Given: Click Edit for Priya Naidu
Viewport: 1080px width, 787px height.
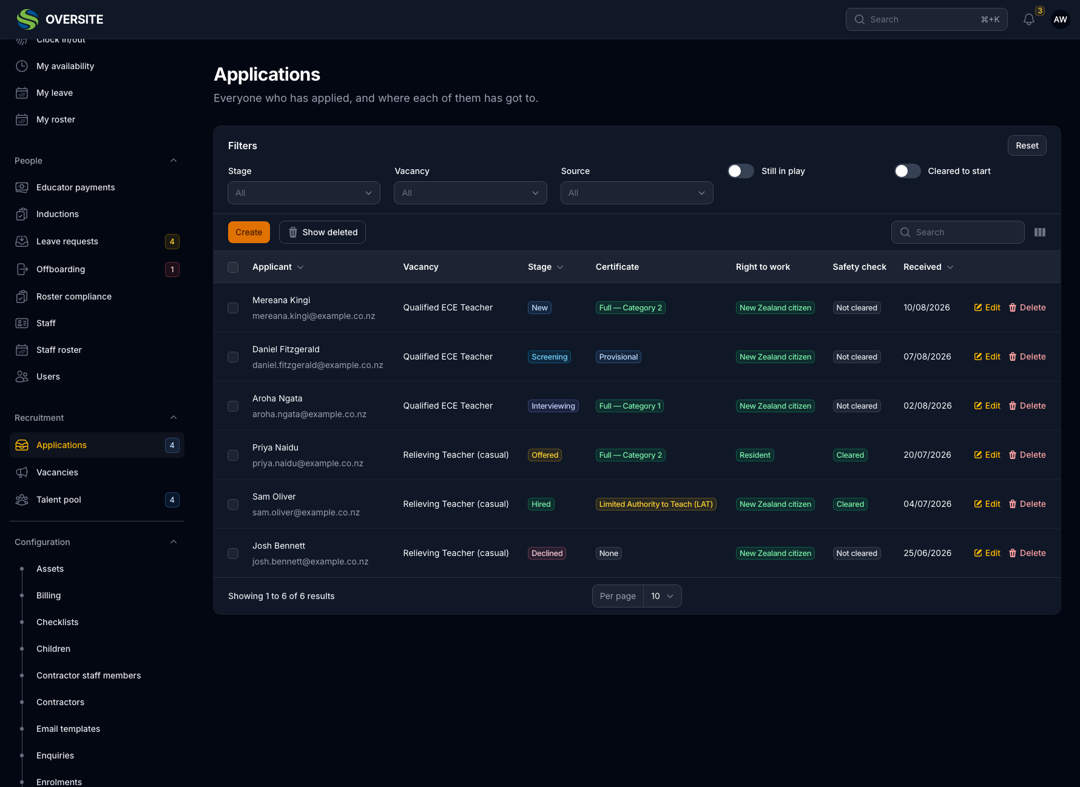Looking at the screenshot, I should [x=987, y=455].
